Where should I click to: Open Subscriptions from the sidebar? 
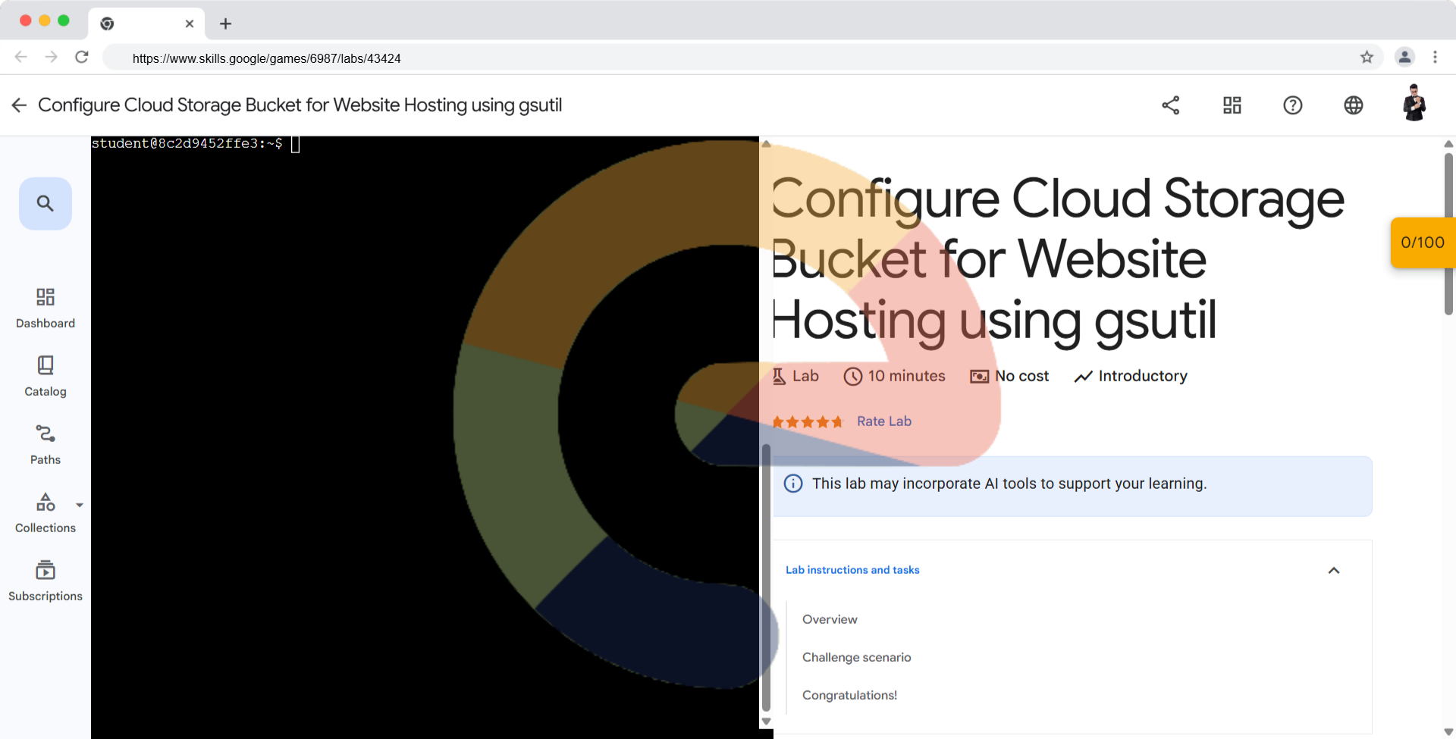[45, 581]
